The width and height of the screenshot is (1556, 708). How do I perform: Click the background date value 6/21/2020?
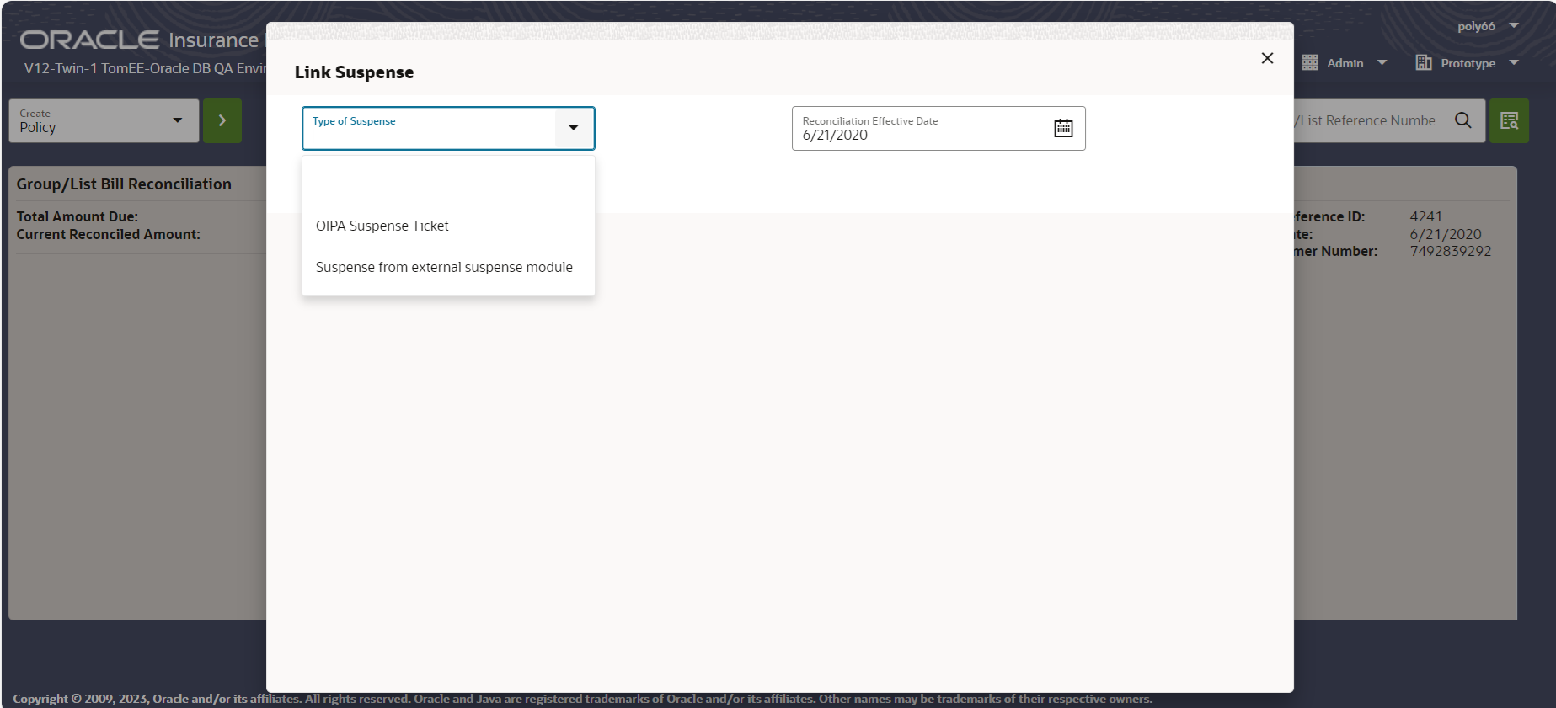point(1446,234)
